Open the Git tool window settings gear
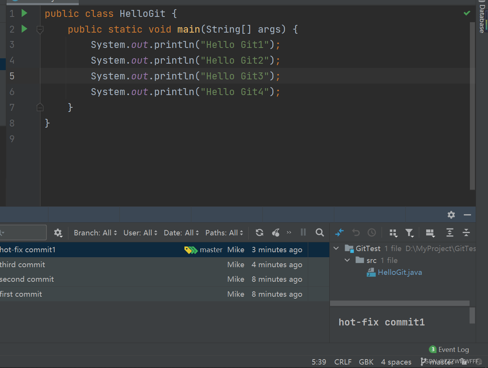The width and height of the screenshot is (488, 368). pyautogui.click(x=451, y=215)
